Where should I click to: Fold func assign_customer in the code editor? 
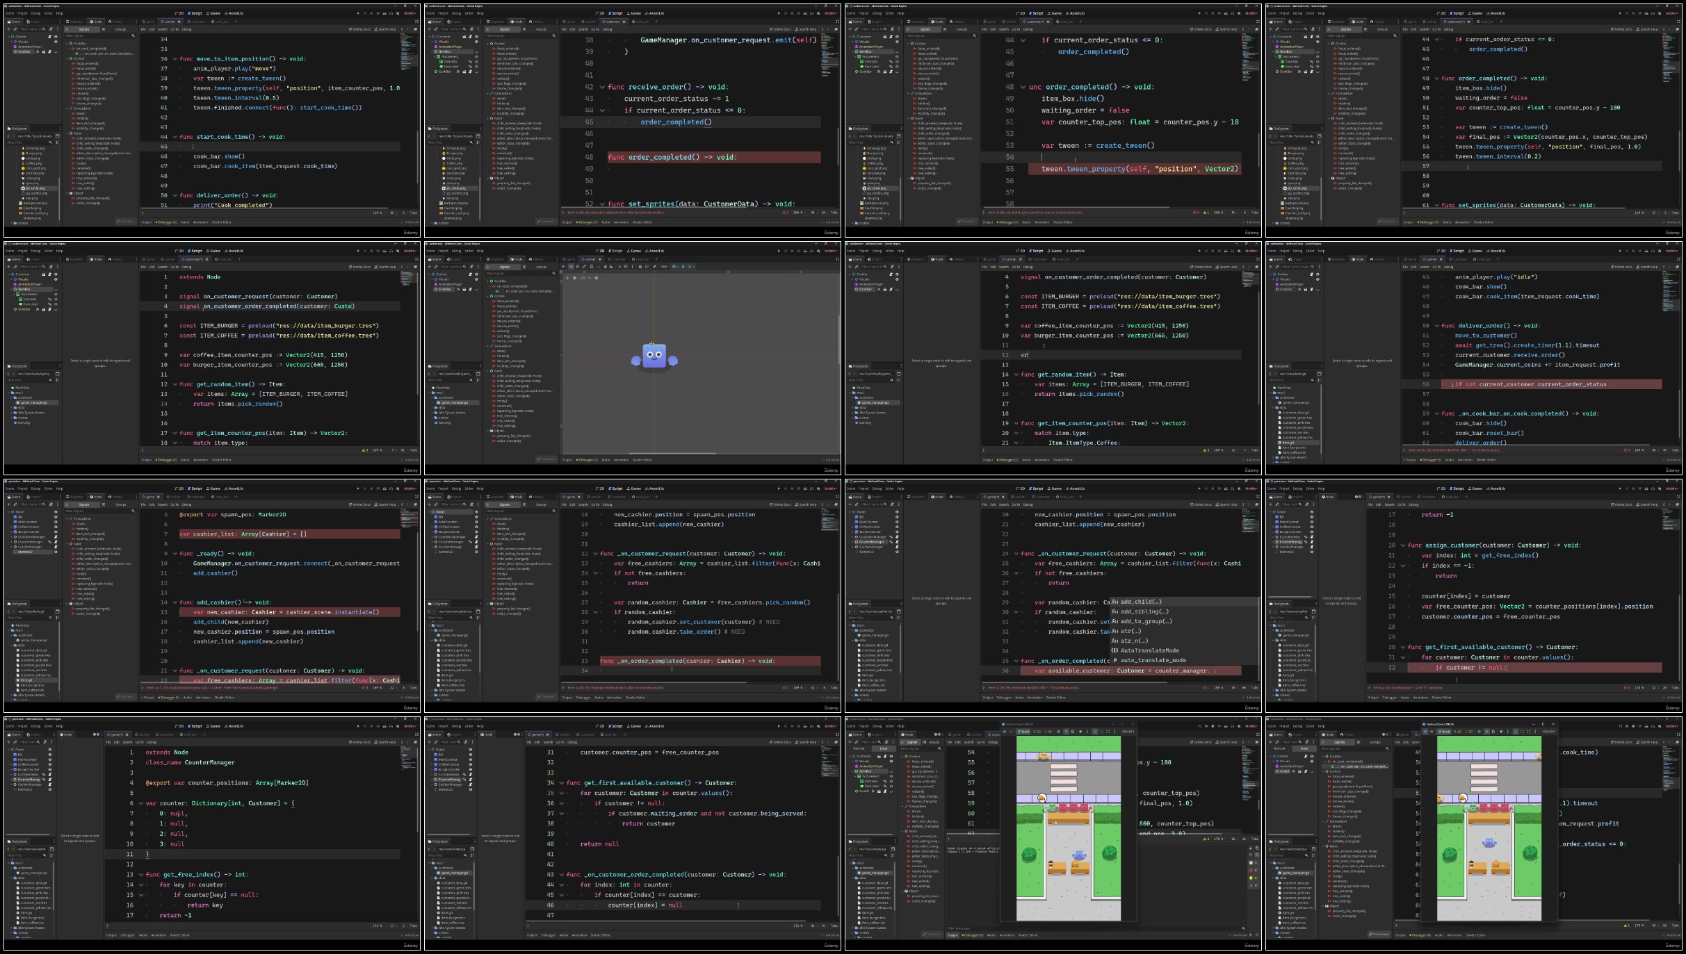[1403, 545]
